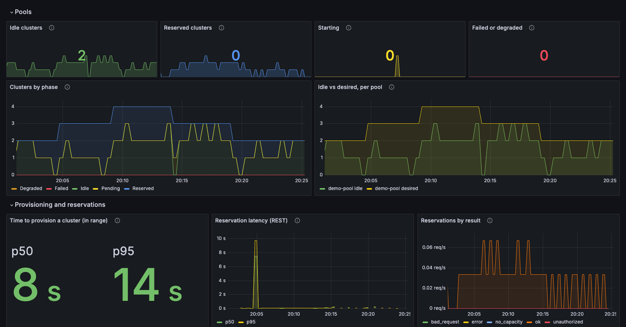Open Reservation latency (REST) title menu
Viewport: 626px width, 327px height.
point(251,220)
